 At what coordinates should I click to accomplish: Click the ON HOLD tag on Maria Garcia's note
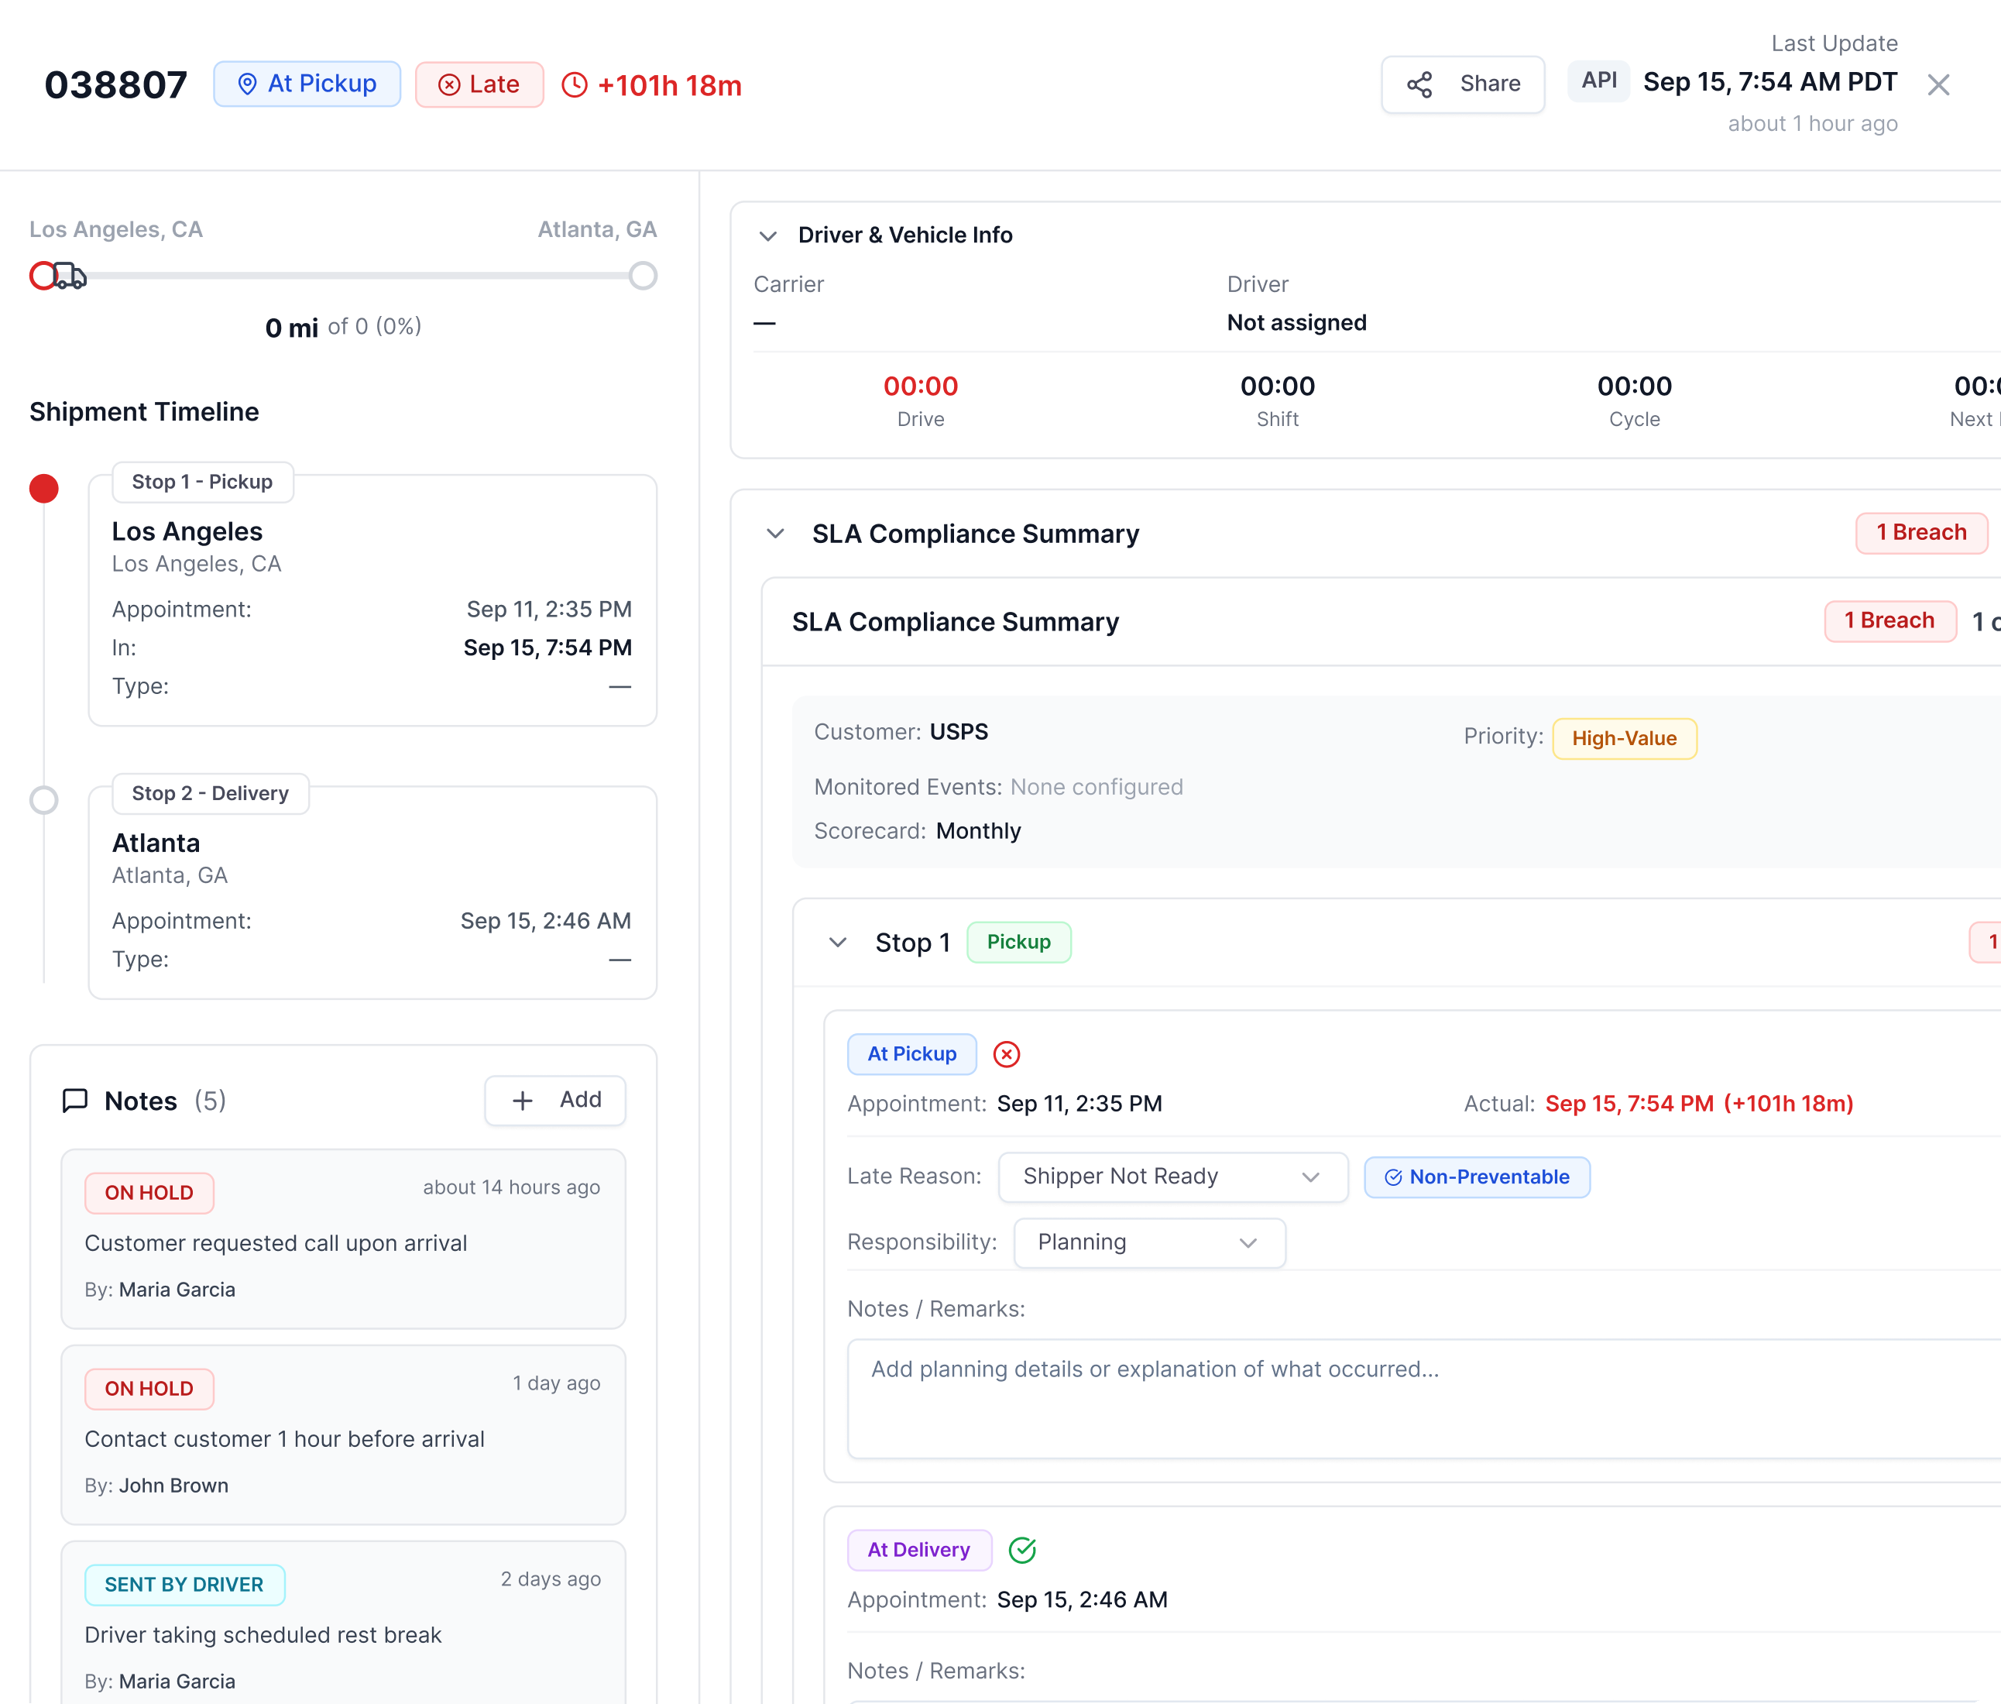[x=149, y=1193]
